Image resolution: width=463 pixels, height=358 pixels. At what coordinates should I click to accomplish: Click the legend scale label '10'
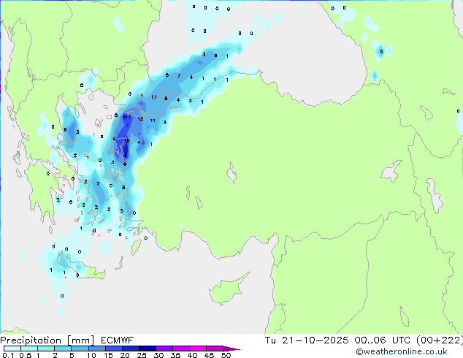(x=91, y=355)
